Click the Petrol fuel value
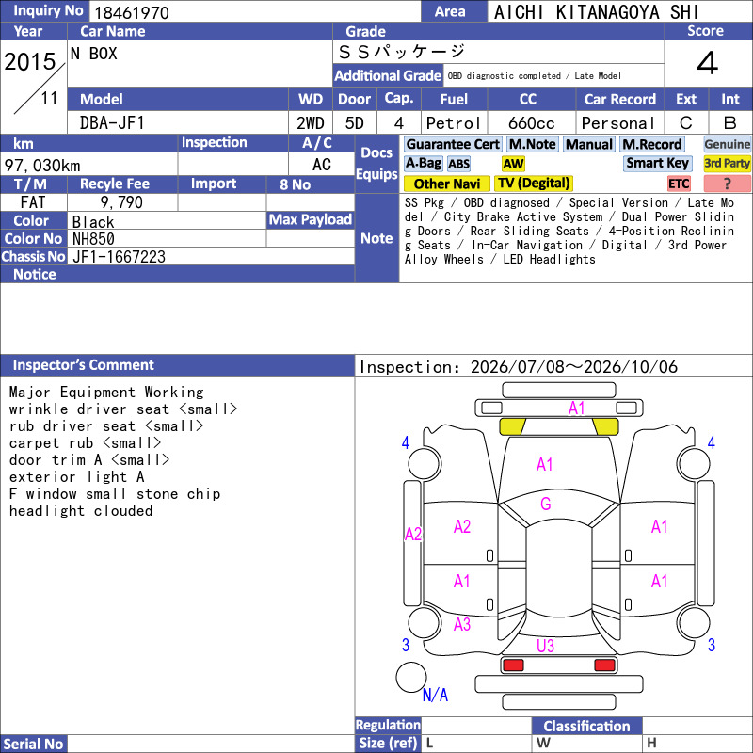Image resolution: width=753 pixels, height=753 pixels. click(454, 123)
